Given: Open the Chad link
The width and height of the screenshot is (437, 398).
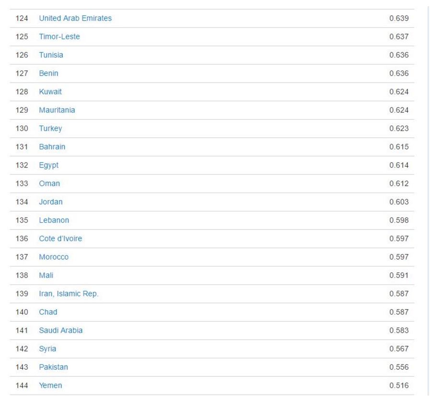Looking at the screenshot, I should [x=48, y=312].
